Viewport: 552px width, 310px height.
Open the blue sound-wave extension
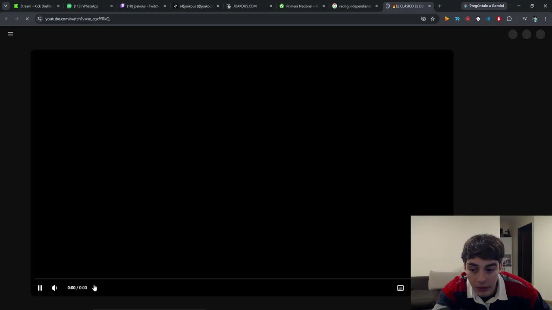pos(488,19)
